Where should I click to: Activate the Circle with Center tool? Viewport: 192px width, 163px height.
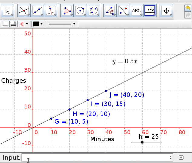[x=80, y=11]
